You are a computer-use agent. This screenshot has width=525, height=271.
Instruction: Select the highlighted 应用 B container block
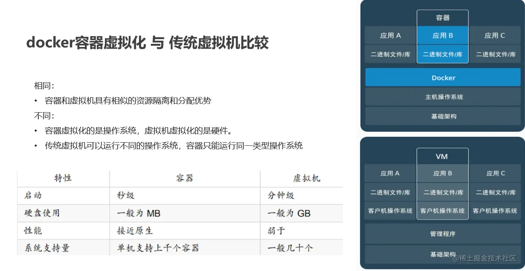(442, 35)
